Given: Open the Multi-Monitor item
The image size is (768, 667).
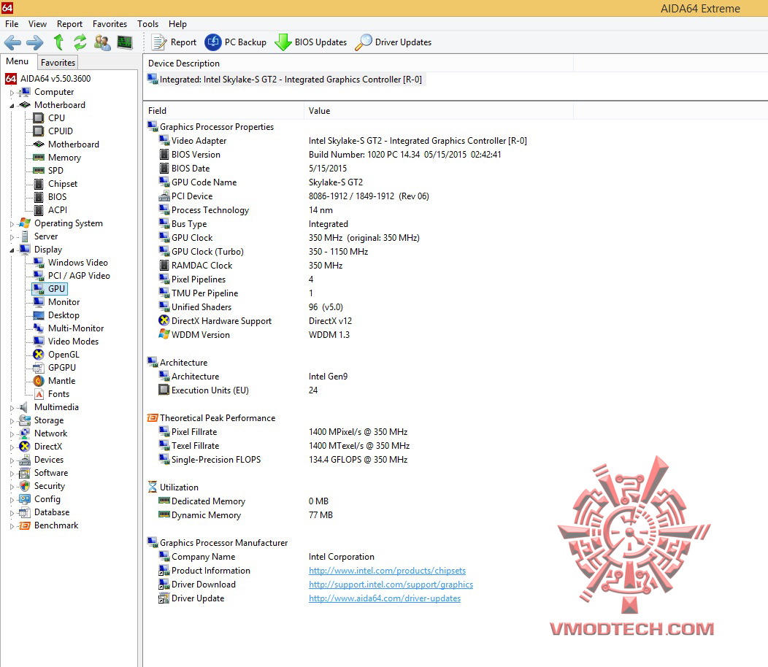Looking at the screenshot, I should coord(76,328).
